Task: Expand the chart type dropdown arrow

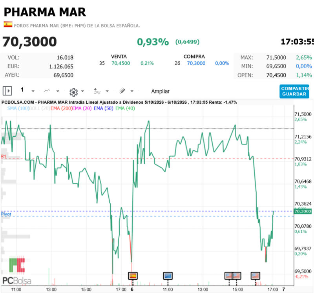Action: pyautogui.click(x=58, y=91)
